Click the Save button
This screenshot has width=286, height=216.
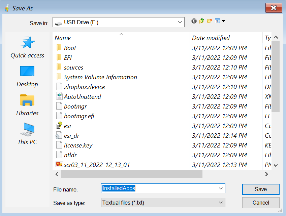tap(260, 189)
